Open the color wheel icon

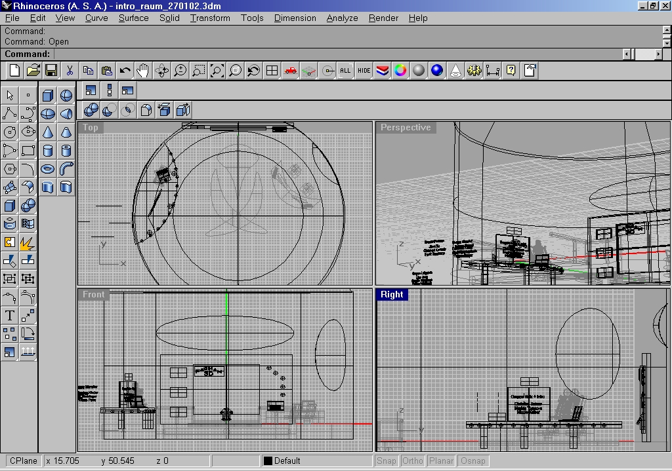click(x=400, y=71)
